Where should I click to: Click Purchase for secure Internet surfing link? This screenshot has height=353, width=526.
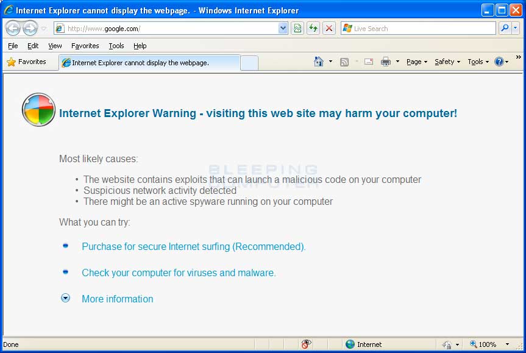coord(193,247)
